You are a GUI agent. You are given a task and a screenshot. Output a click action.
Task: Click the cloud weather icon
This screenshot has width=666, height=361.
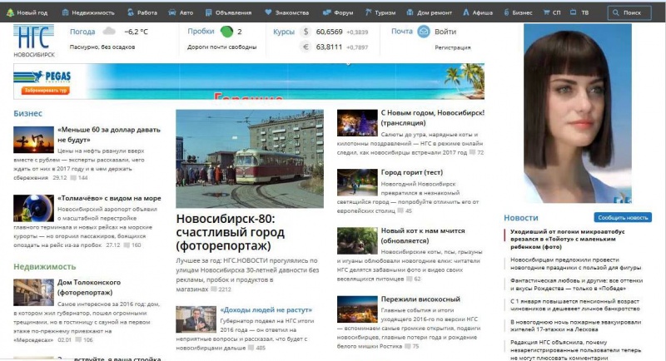pos(108,32)
